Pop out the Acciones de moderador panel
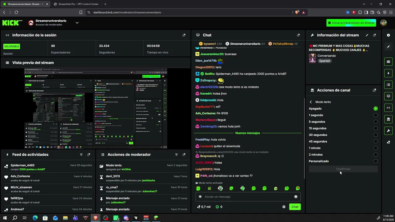The height and width of the screenshot is (222, 395). click(184, 154)
